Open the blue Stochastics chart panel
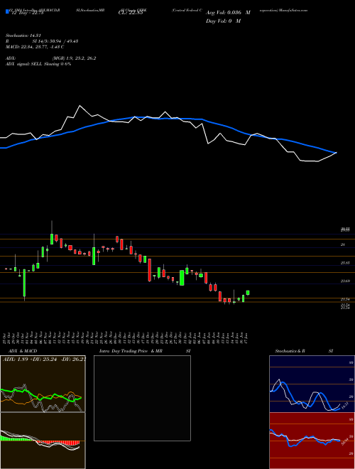Screen dimensions: 355x469 click(312, 384)
